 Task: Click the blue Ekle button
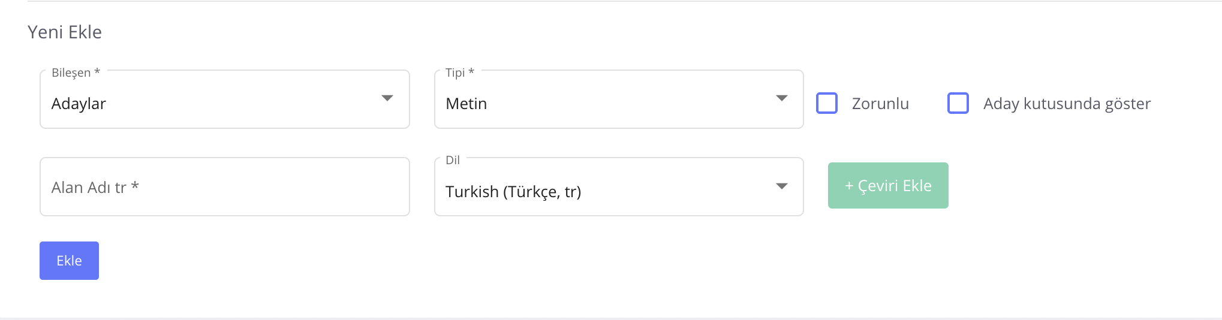[x=69, y=261]
